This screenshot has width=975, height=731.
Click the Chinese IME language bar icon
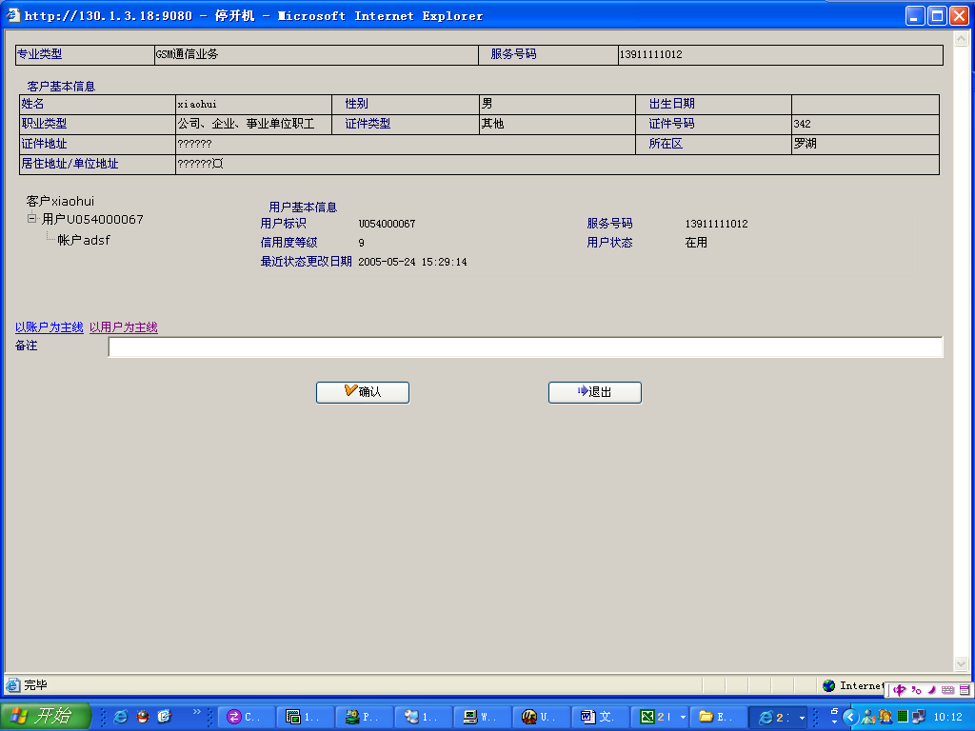900,690
